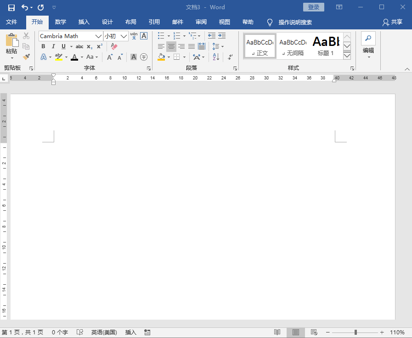Switch to the 设计 tab
The image size is (412, 338).
107,22
